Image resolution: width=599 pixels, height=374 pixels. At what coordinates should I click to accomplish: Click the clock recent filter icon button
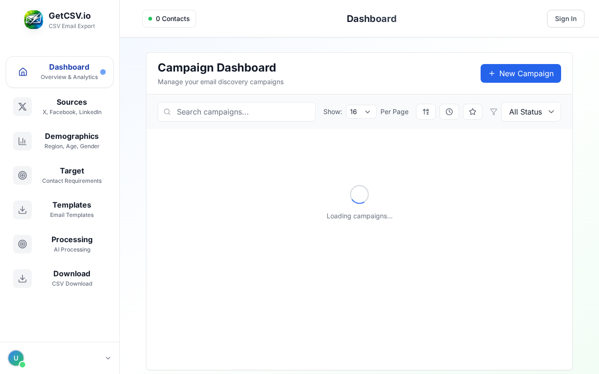pyautogui.click(x=449, y=112)
